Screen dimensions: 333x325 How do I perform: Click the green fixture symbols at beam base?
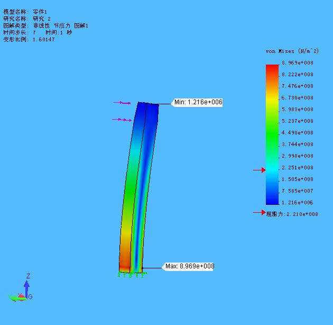pos(132,275)
